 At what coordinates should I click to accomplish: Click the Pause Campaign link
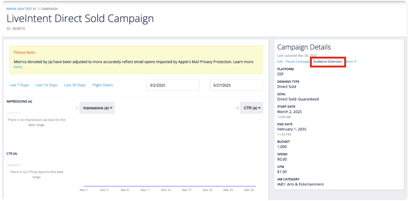298,61
